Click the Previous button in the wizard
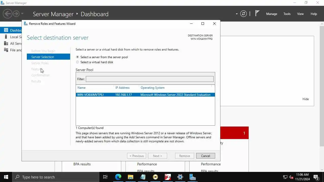The image size is (324, 182). pyautogui.click(x=136, y=156)
